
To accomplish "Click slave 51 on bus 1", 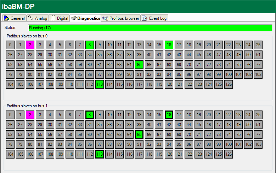I will tap(258, 124).
